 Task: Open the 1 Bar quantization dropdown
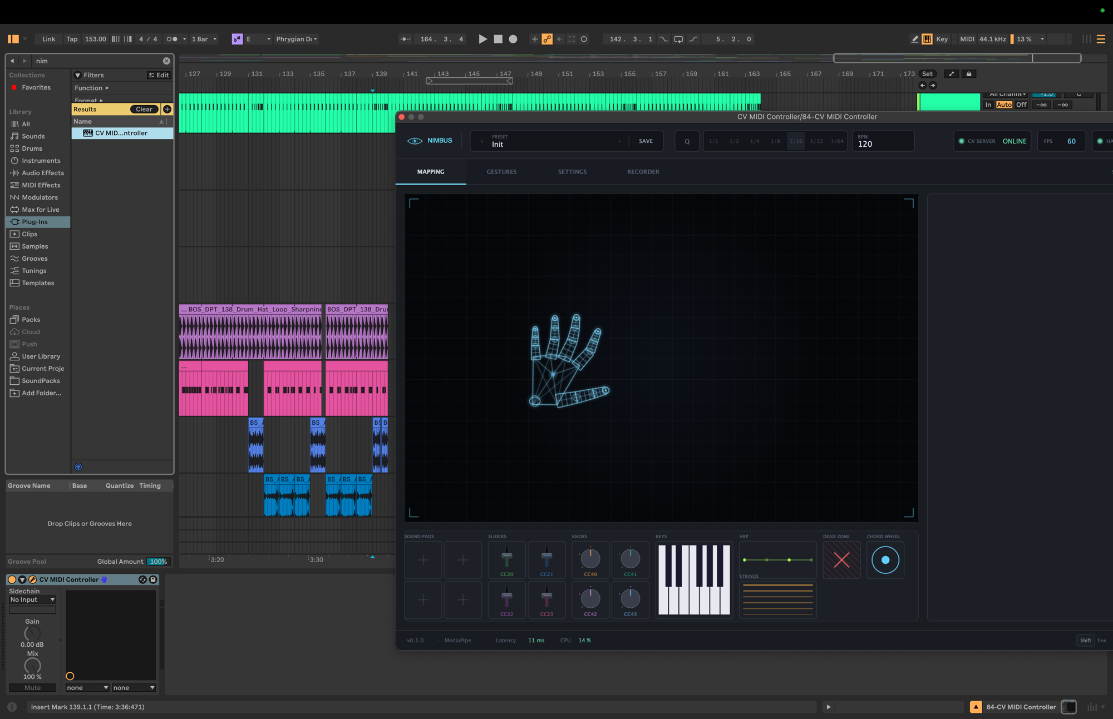click(x=204, y=39)
